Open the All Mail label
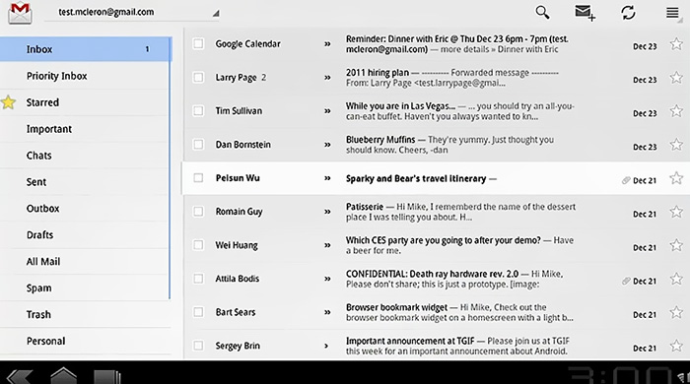This screenshot has width=690, height=384. pos(86,262)
